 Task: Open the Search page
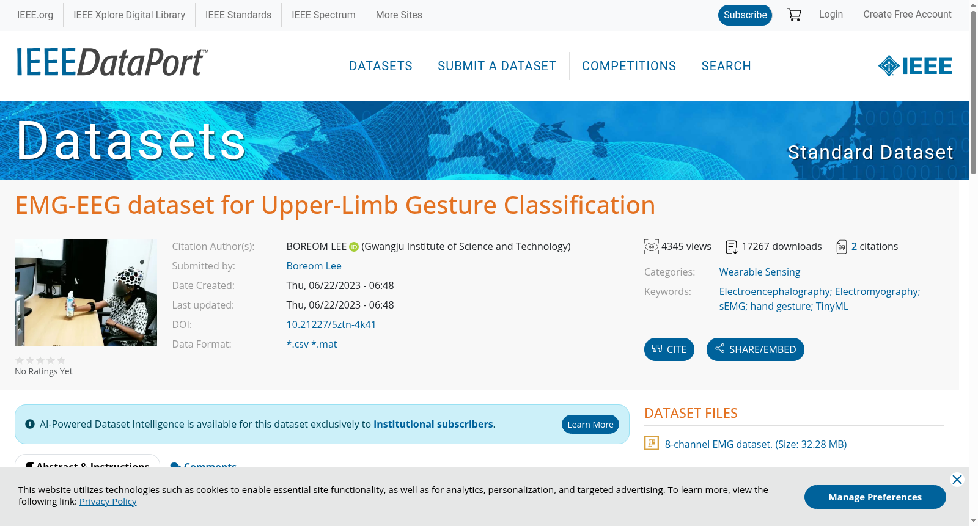726,66
